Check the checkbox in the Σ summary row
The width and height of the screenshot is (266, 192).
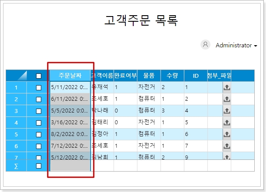(39, 166)
